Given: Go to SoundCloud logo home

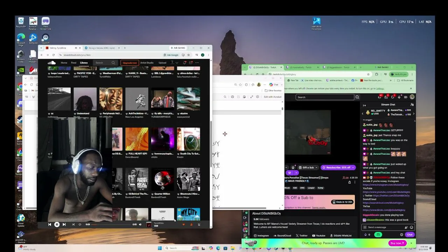Looking at the screenshot, I should pos(52,63).
